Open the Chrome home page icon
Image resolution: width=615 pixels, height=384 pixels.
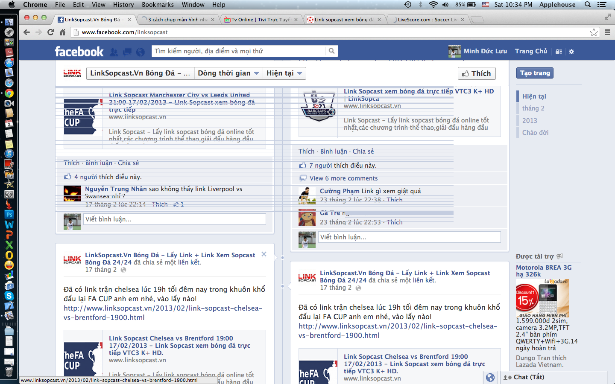(x=62, y=32)
